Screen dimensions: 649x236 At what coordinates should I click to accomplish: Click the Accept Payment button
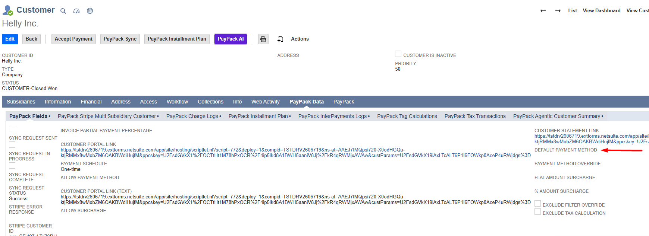pyautogui.click(x=73, y=39)
